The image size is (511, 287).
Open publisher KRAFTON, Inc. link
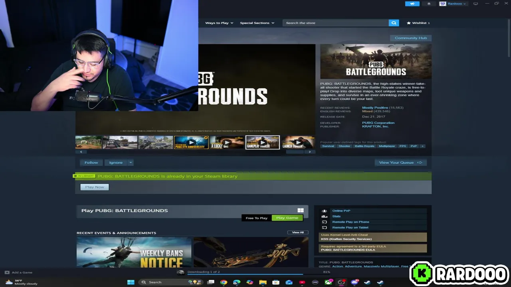coord(375,126)
